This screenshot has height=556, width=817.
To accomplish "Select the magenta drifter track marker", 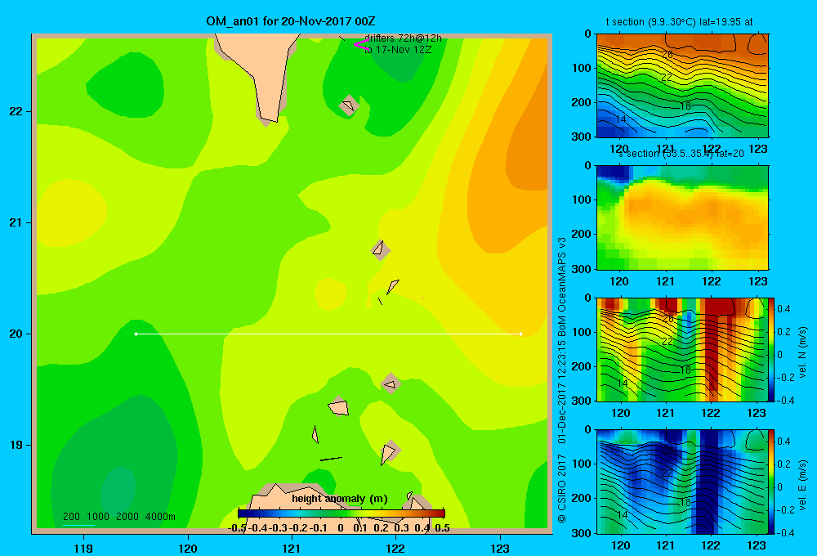I will pyautogui.click(x=361, y=45).
